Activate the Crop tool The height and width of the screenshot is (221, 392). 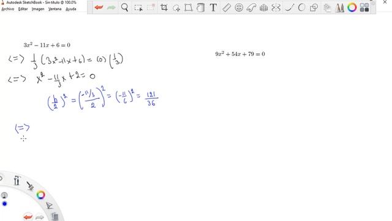(164, 7)
